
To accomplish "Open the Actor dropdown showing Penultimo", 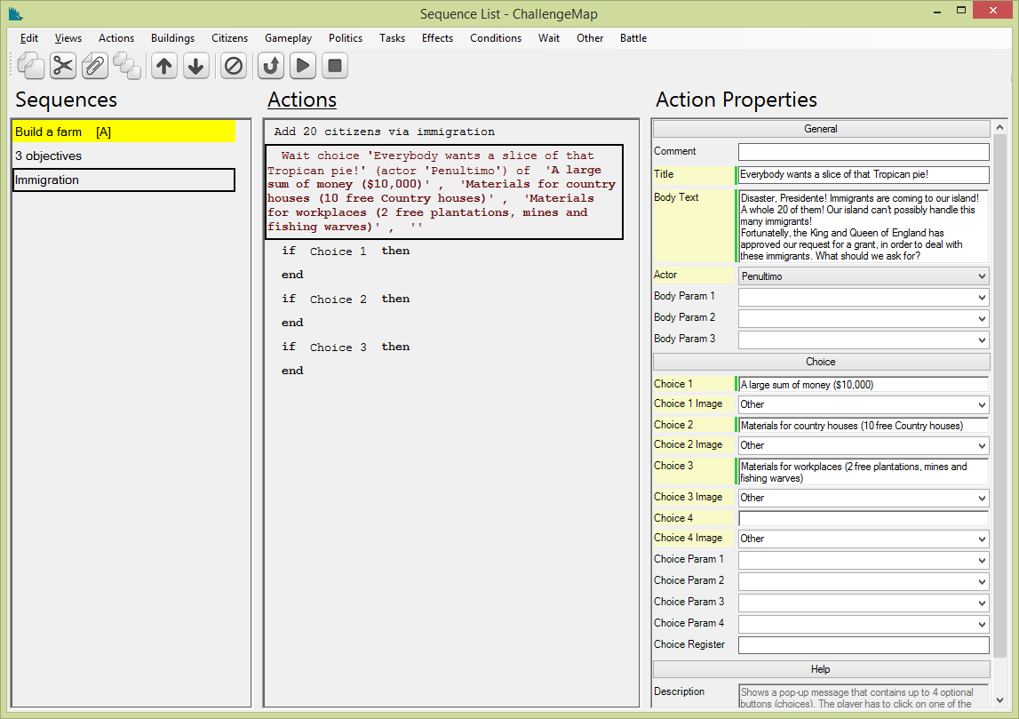I will pyautogui.click(x=863, y=276).
